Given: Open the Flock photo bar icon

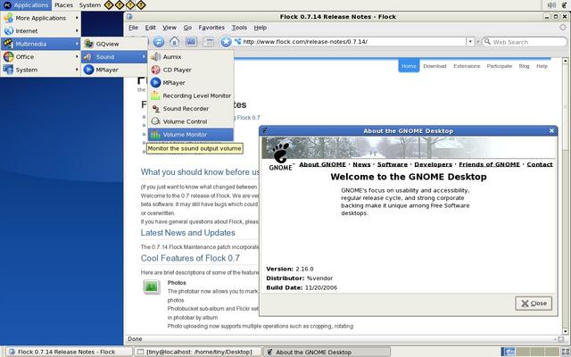Looking at the screenshot, I should (191, 42).
